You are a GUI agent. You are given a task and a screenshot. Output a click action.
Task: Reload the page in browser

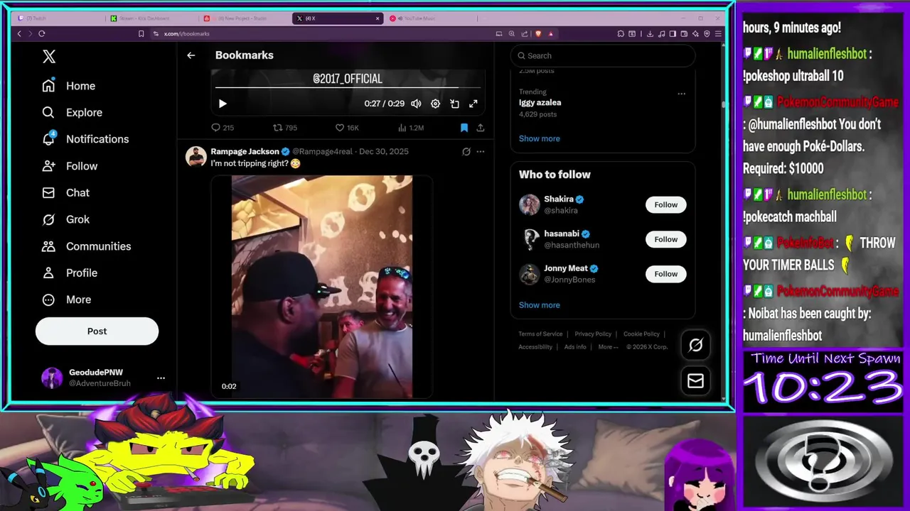click(42, 33)
